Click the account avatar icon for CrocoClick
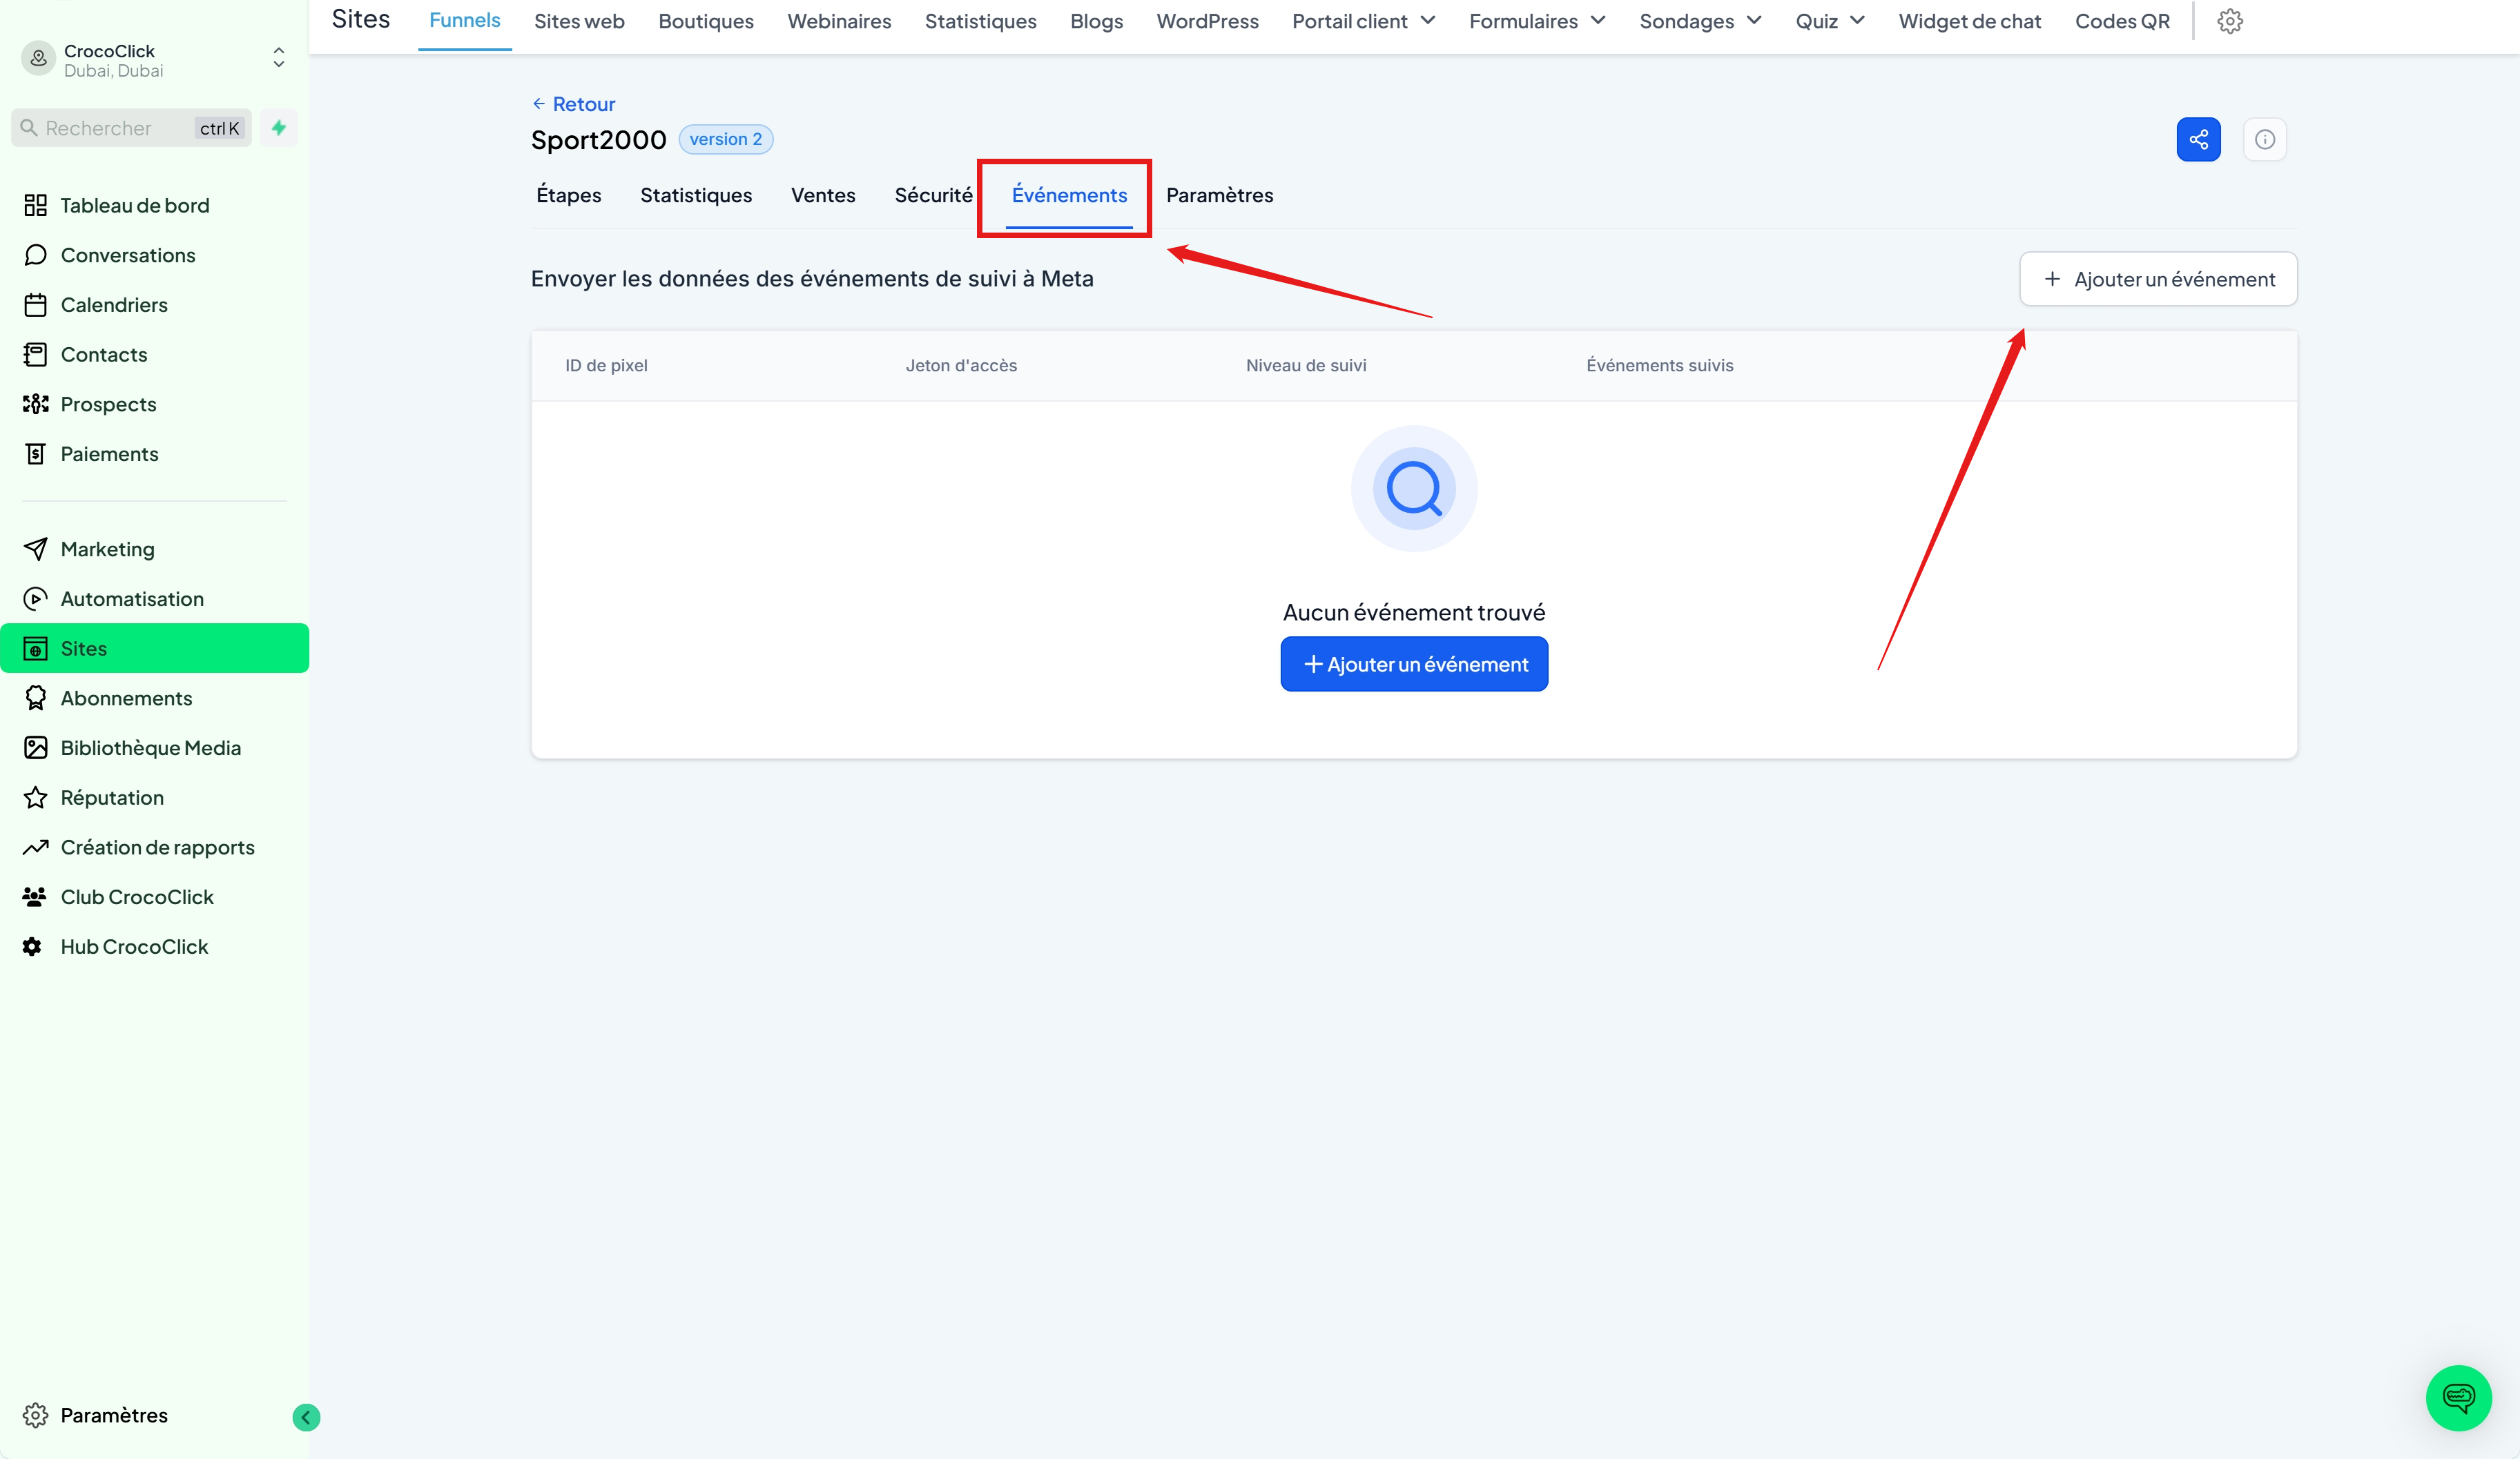Image resolution: width=2520 pixels, height=1459 pixels. [x=38, y=59]
